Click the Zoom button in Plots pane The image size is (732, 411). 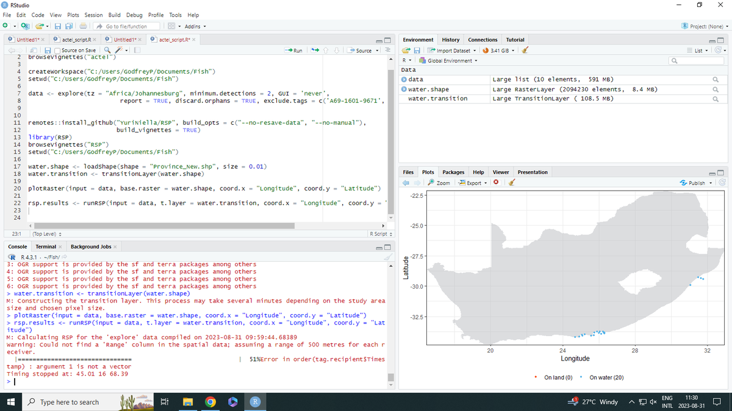coord(439,183)
